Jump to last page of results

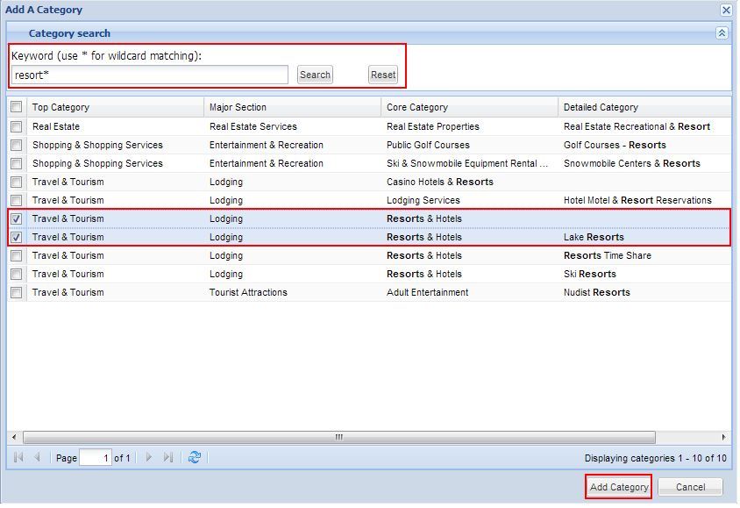tap(168, 457)
